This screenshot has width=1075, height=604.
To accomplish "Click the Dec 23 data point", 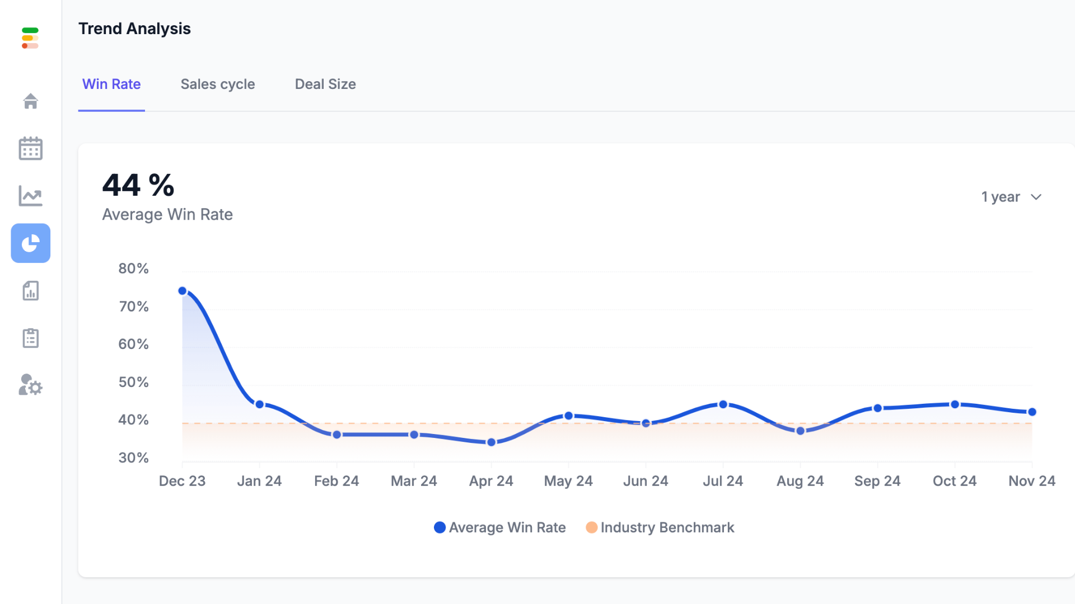I will (x=182, y=291).
